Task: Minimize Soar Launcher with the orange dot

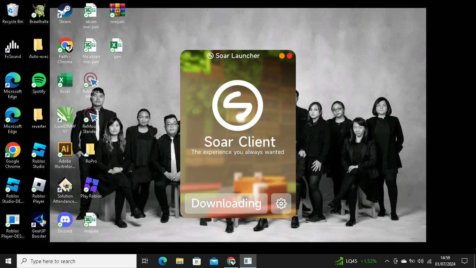Action: [282, 56]
